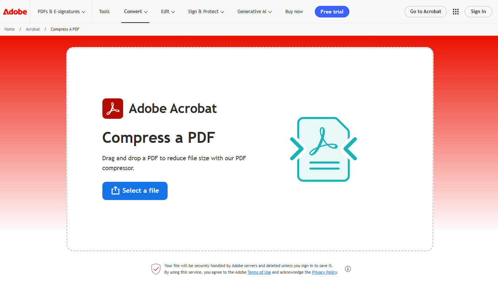The image size is (498, 286).
Task: Click the info icon beside privacy notice
Action: click(x=348, y=269)
